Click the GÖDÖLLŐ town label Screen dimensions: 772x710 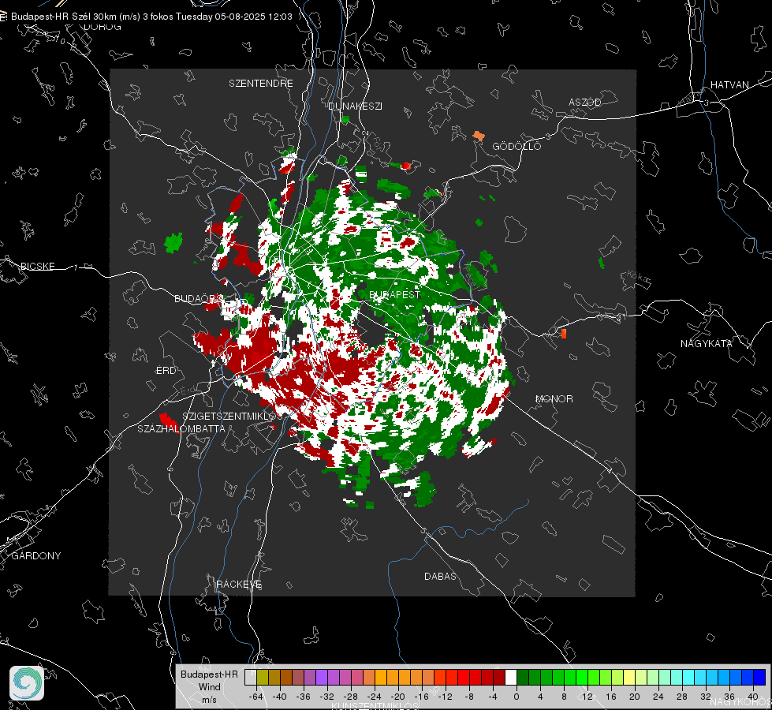[517, 146]
